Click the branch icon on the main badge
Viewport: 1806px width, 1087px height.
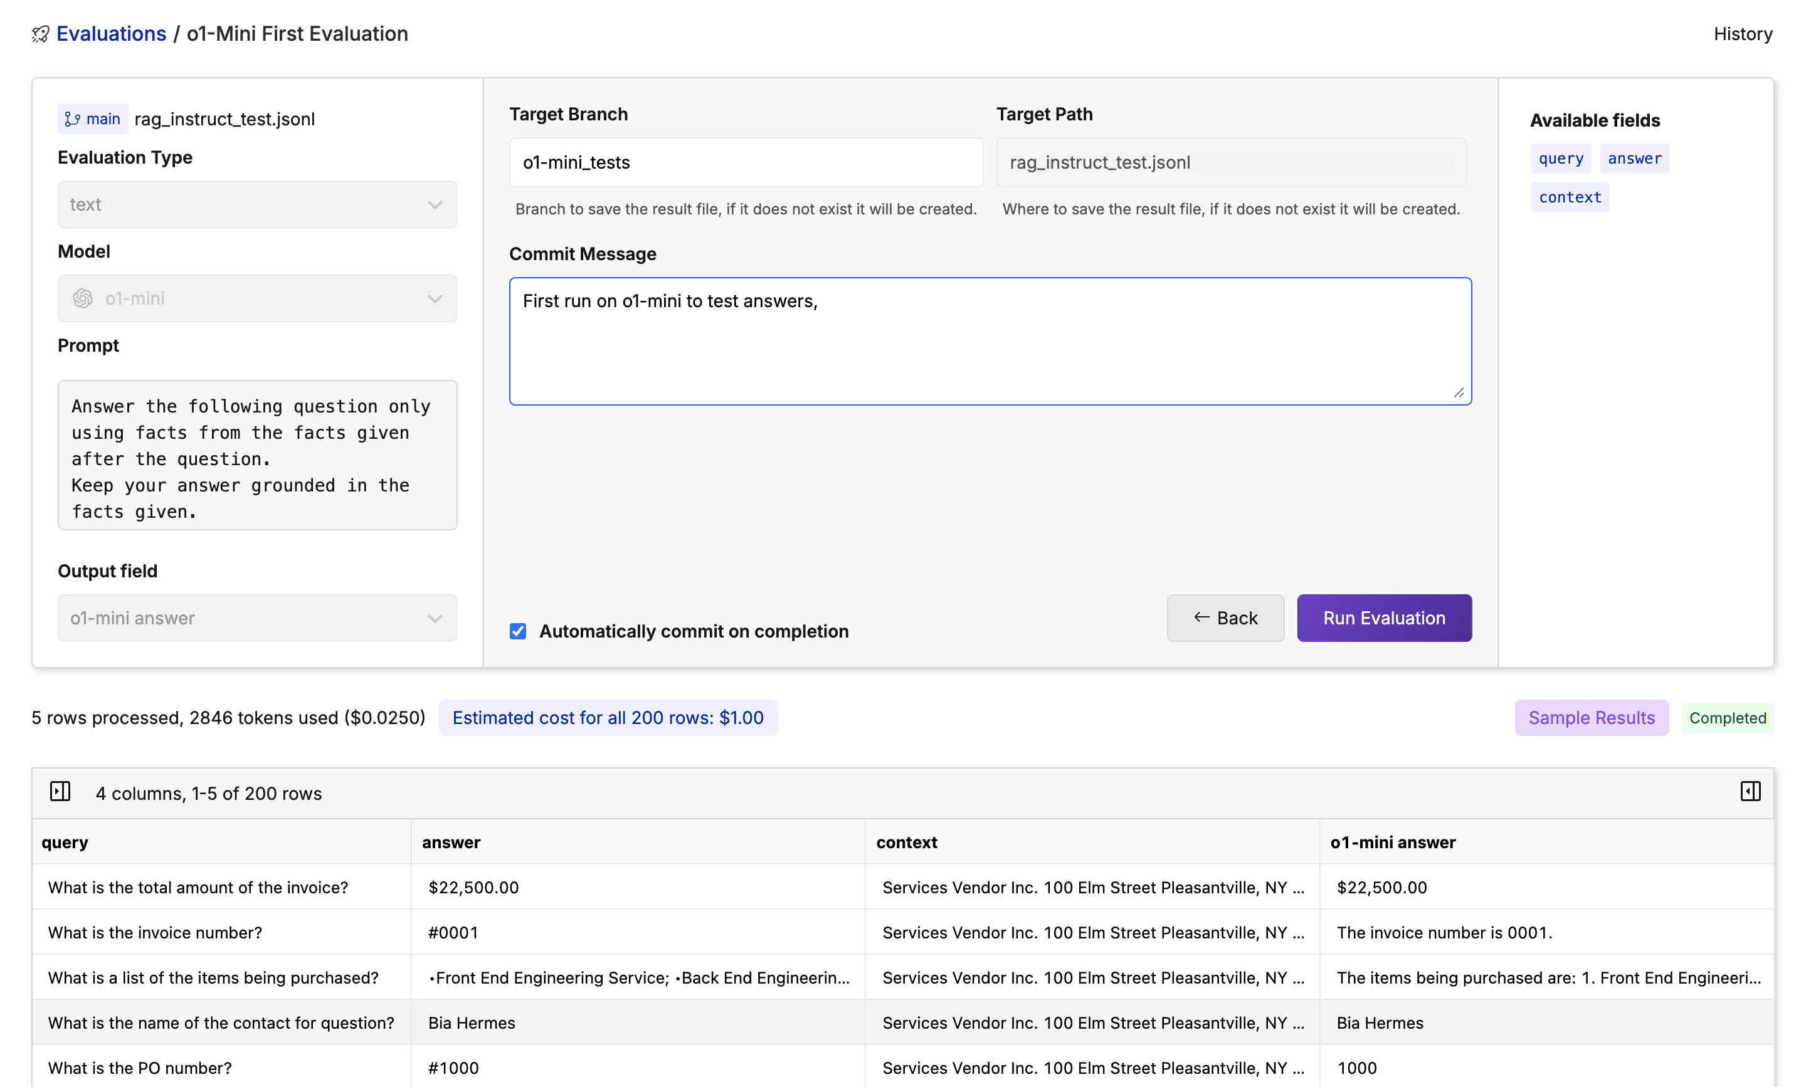pos(73,118)
